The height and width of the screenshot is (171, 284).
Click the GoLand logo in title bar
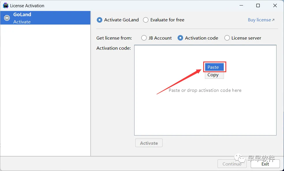point(5,5)
